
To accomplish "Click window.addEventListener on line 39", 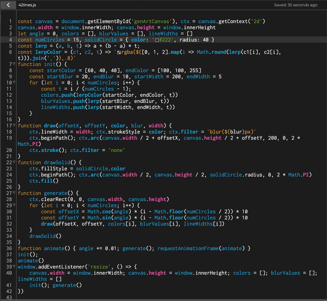I will pyautogui.click(x=51, y=267).
